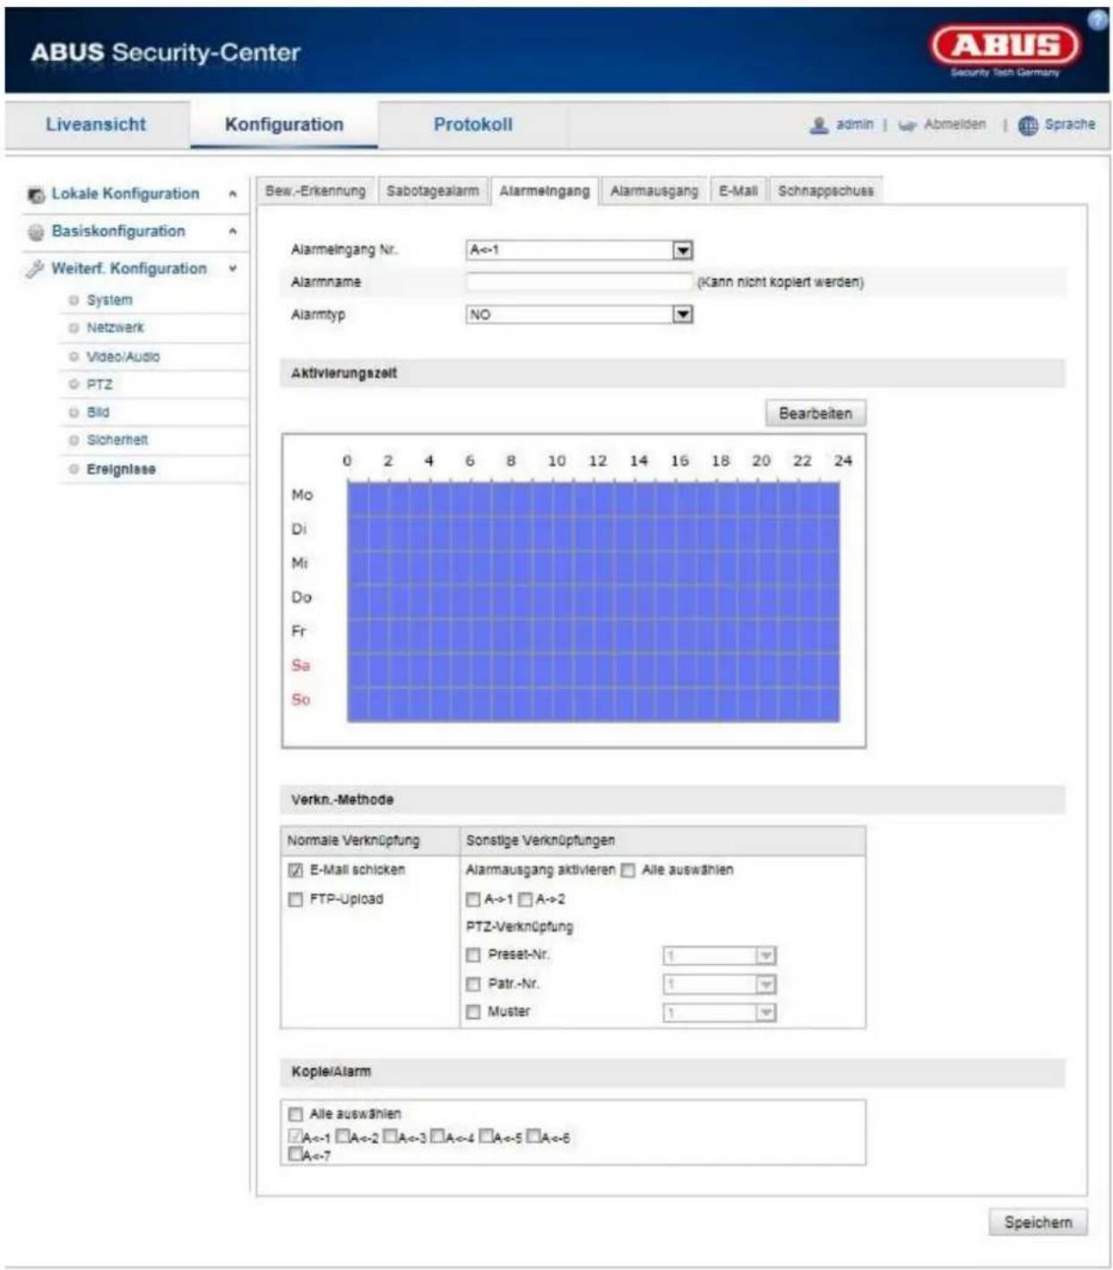The image size is (1113, 1270).
Task: Enable the Preset-Nr. checkbox
Action: tap(473, 955)
